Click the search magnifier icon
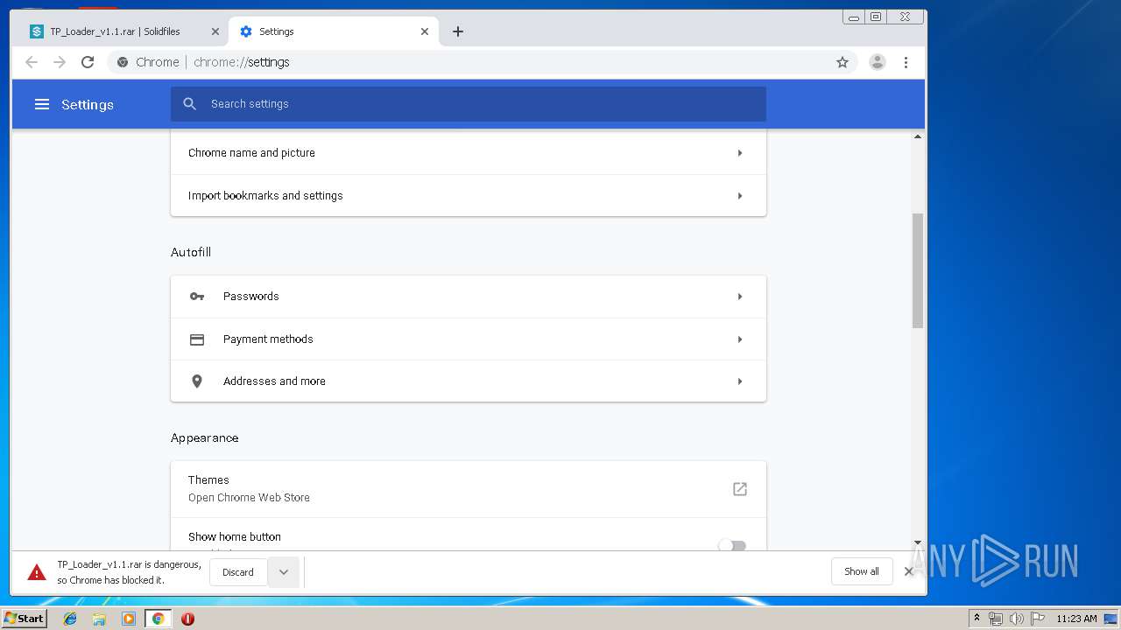The width and height of the screenshot is (1121, 630). pyautogui.click(x=189, y=104)
